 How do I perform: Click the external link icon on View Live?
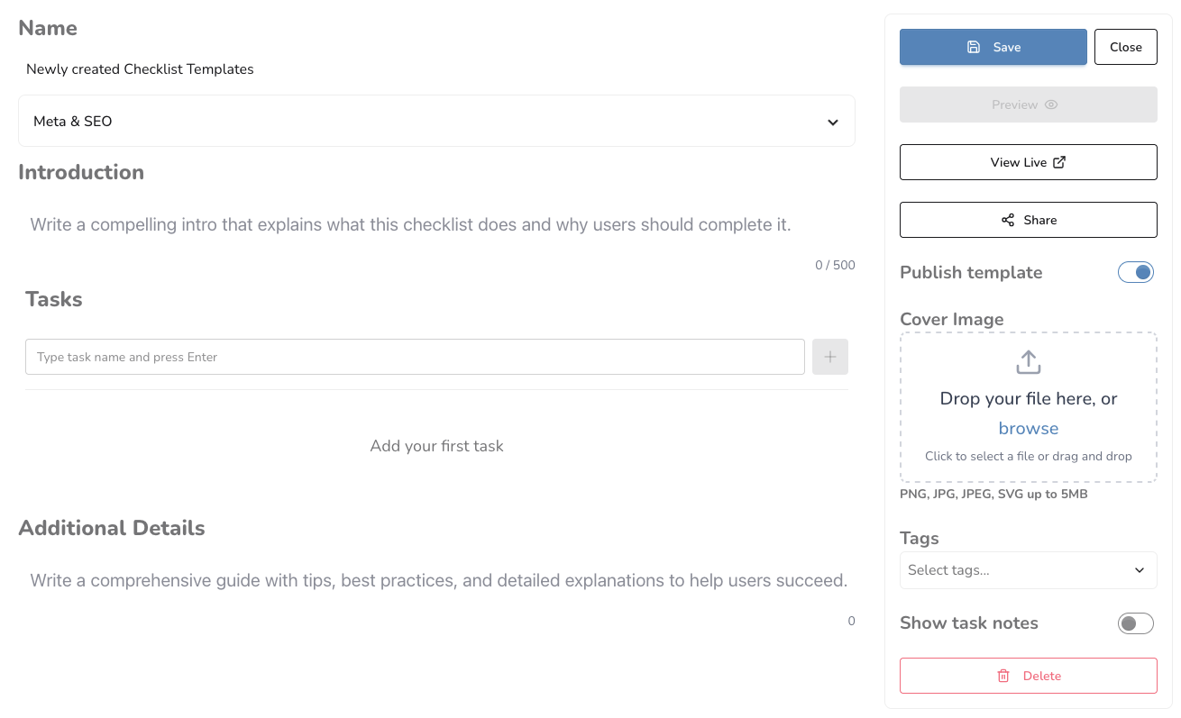tap(1059, 162)
